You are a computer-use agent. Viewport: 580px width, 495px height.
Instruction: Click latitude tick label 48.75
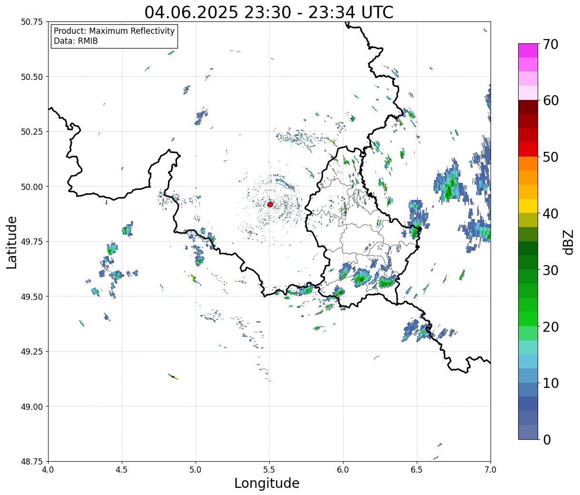(32, 462)
